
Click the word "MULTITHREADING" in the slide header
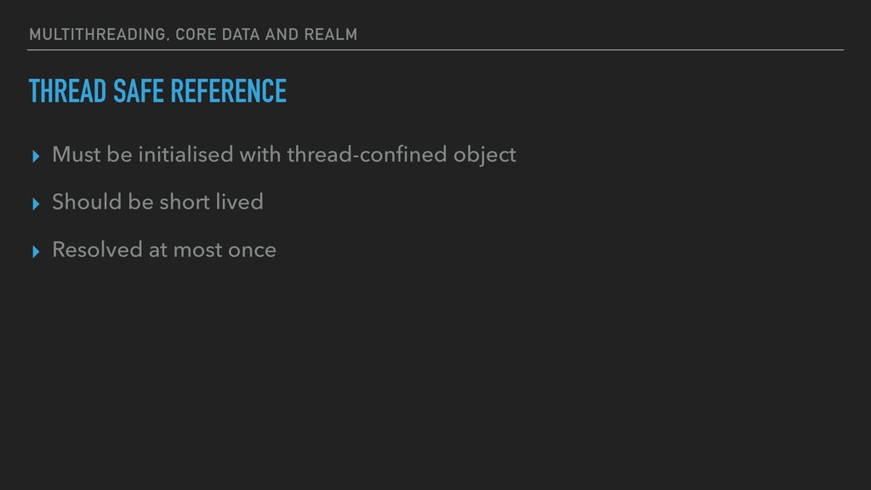[x=97, y=34]
